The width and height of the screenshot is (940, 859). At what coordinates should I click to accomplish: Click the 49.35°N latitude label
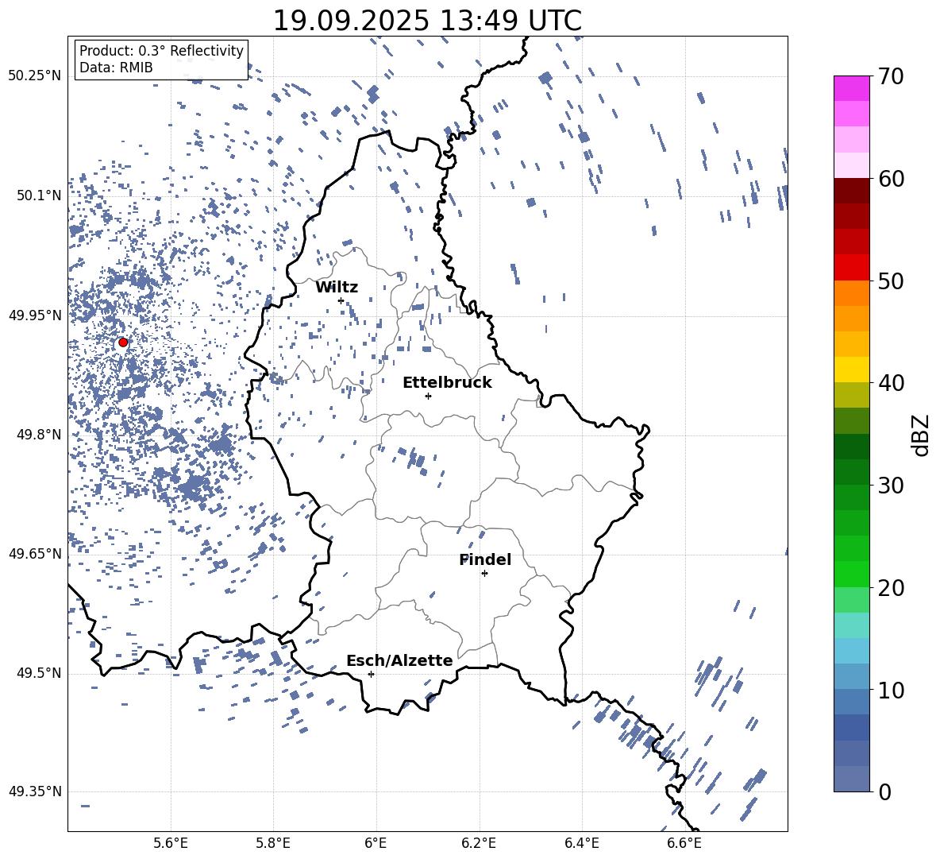click(x=35, y=791)
